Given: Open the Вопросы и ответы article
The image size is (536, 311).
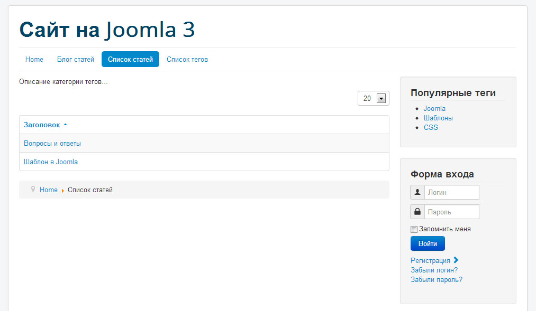Looking at the screenshot, I should pos(52,143).
